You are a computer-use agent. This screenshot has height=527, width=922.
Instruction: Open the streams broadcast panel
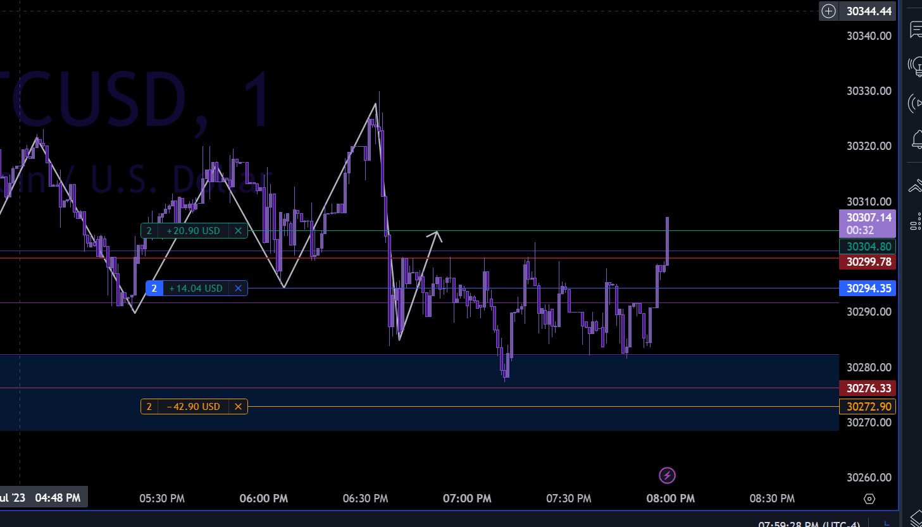pyautogui.click(x=916, y=103)
